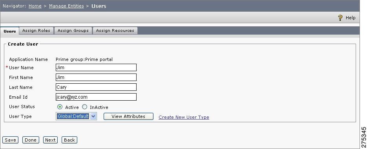This screenshot has width=367, height=149.
Task: Click the User Name field containing Jim
Action: click(x=96, y=68)
